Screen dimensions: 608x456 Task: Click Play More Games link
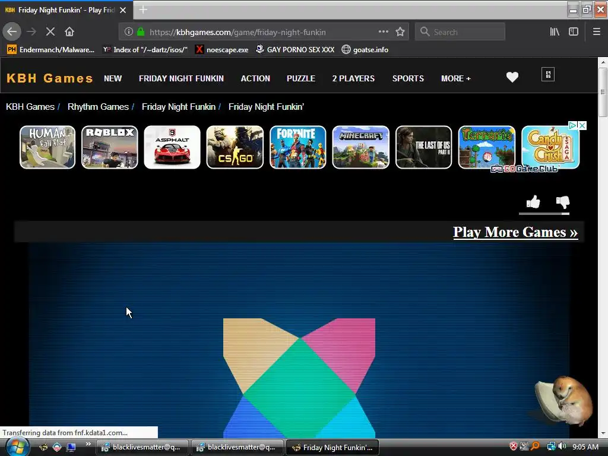point(515,232)
